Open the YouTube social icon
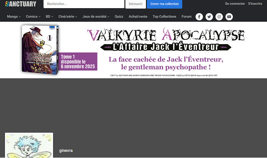 click(x=229, y=17)
